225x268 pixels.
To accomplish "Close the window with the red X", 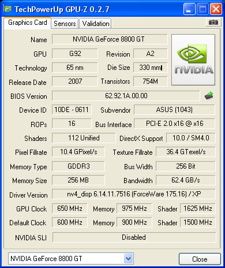I will tap(216, 9).
